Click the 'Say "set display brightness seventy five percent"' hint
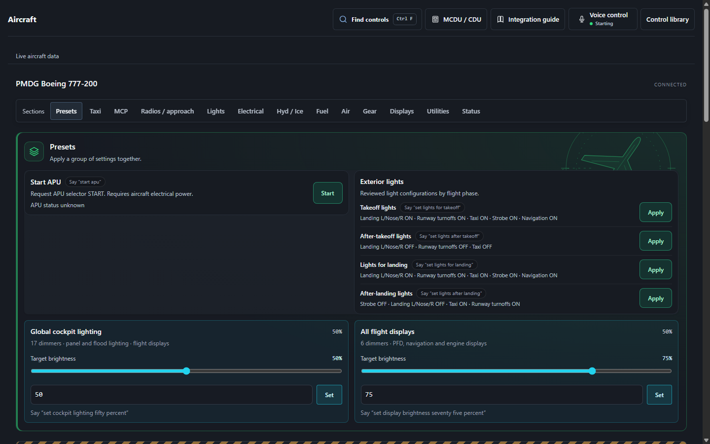 click(423, 413)
